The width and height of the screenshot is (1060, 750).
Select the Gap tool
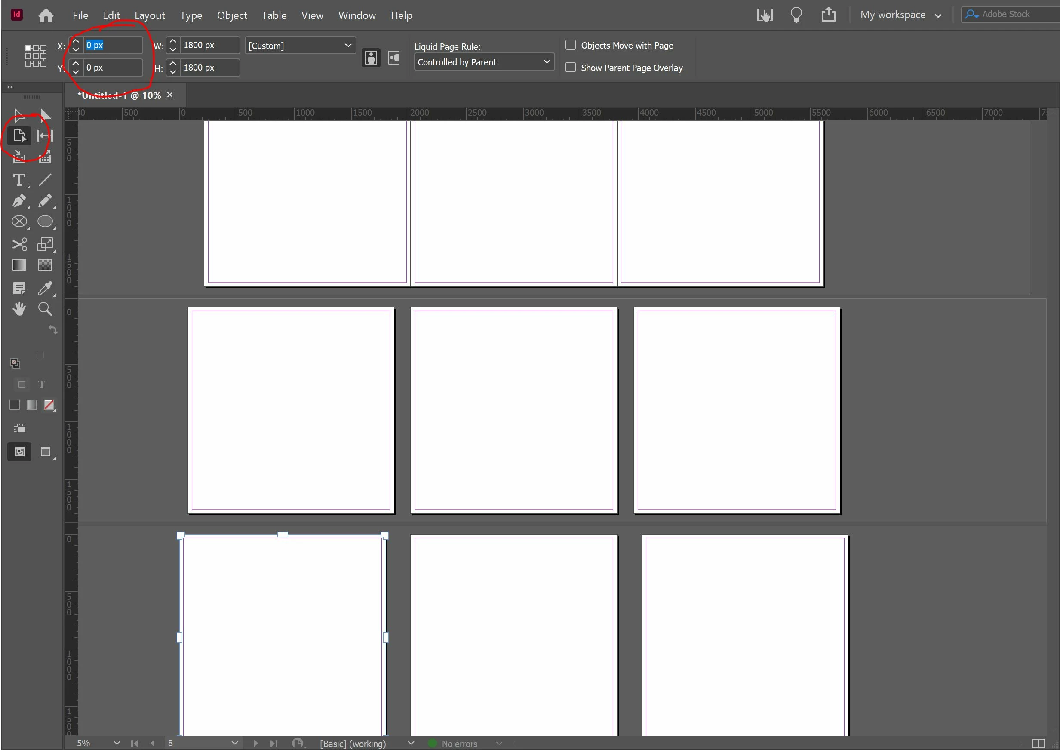tap(45, 136)
